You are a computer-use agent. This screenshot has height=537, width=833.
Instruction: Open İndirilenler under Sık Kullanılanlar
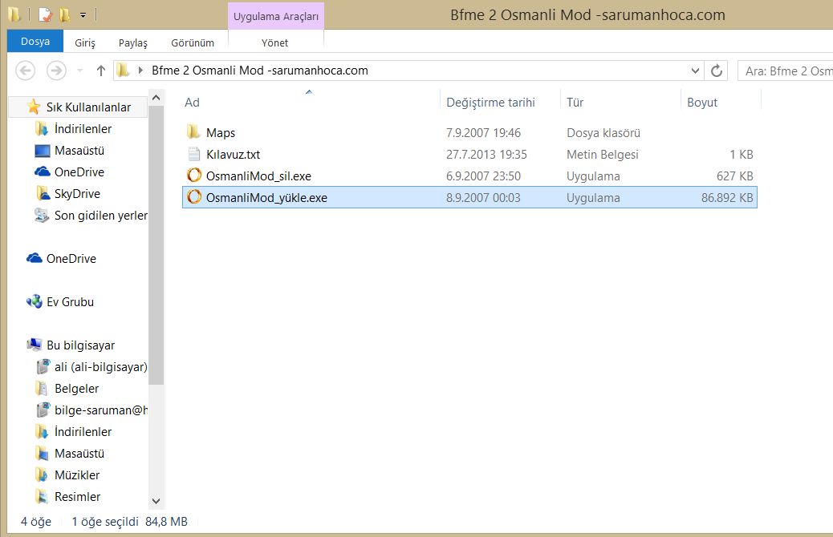click(x=83, y=129)
